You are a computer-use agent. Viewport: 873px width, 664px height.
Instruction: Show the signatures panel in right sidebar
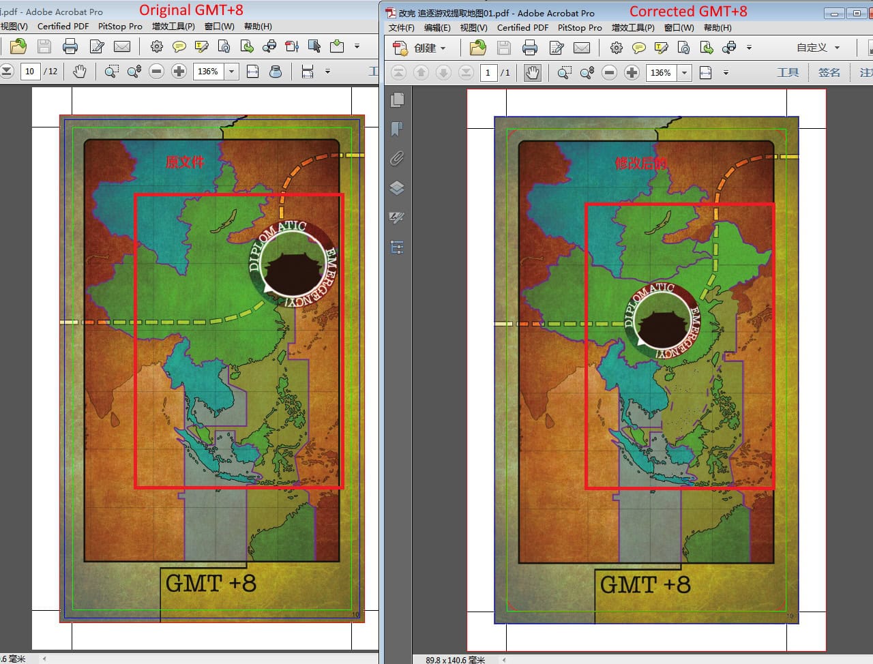pos(397,217)
